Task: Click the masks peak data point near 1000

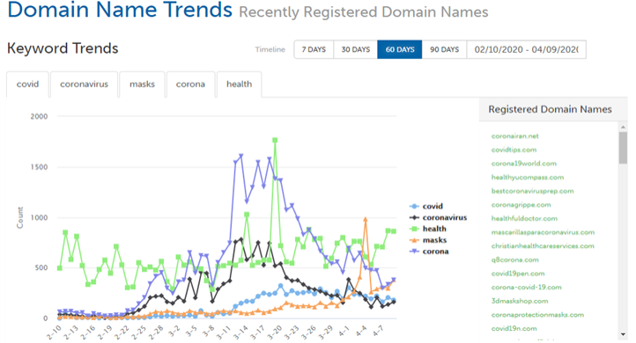Action: (x=366, y=220)
